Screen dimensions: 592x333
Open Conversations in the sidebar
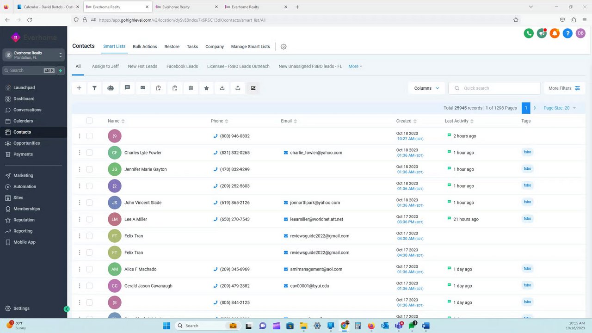(x=27, y=110)
